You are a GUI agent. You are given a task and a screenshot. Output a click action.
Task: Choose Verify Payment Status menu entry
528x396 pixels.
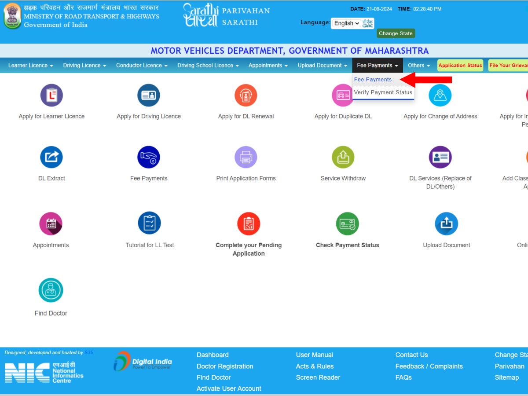[383, 92]
